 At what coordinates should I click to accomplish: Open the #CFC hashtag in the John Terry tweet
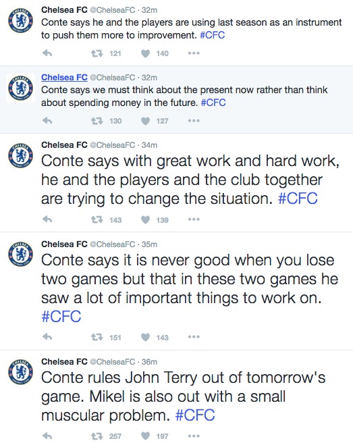pyautogui.click(x=195, y=415)
